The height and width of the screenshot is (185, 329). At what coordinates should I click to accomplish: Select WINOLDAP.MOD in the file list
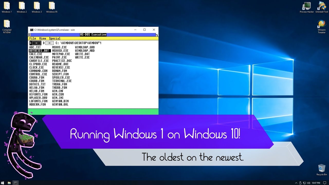[x=85, y=51]
